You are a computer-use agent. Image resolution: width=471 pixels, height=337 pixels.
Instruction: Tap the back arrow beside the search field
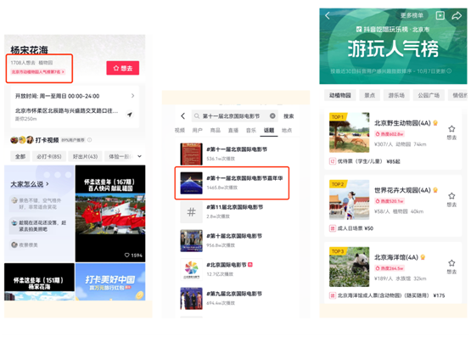(x=183, y=116)
